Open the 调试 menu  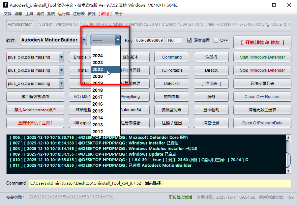click(x=40, y=13)
